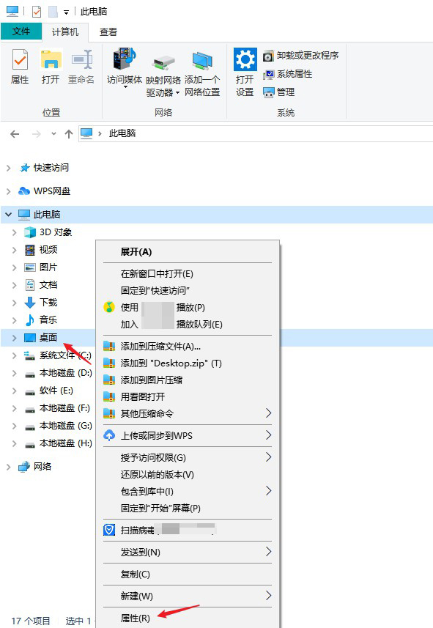Select Downloads (下载) folder

41,303
